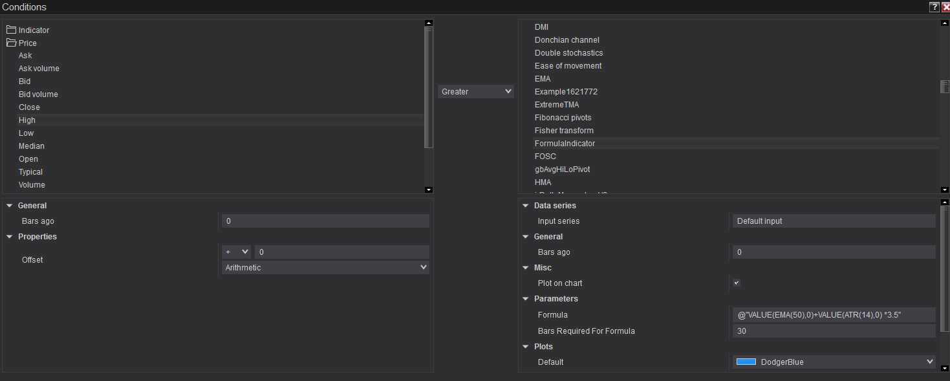Viewport: 950px width, 381px height.
Task: Select High in the Price list
Action: click(x=27, y=120)
